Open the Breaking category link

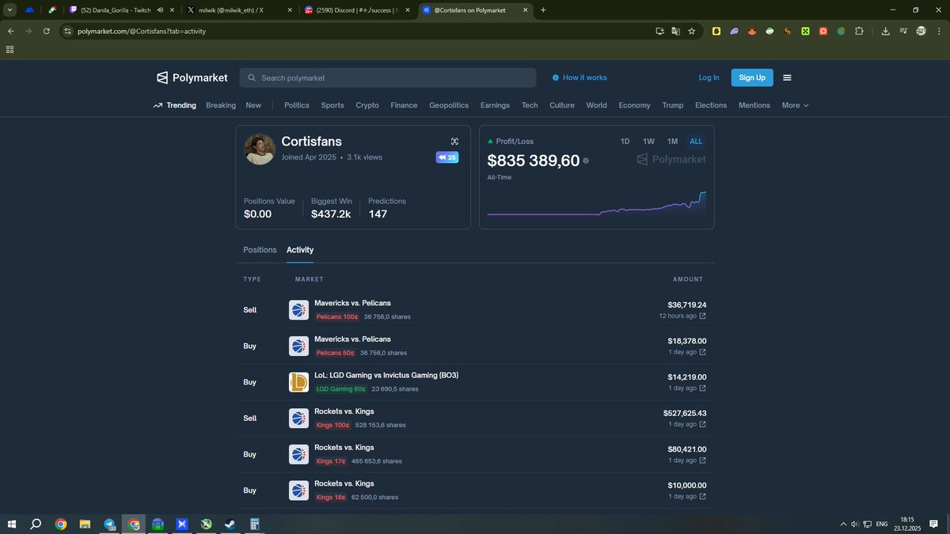pyautogui.click(x=221, y=105)
